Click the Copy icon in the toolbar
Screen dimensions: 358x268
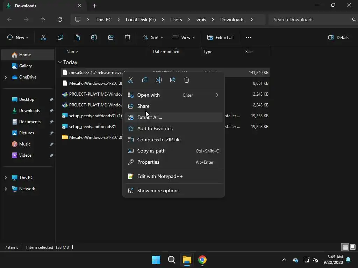(x=60, y=38)
